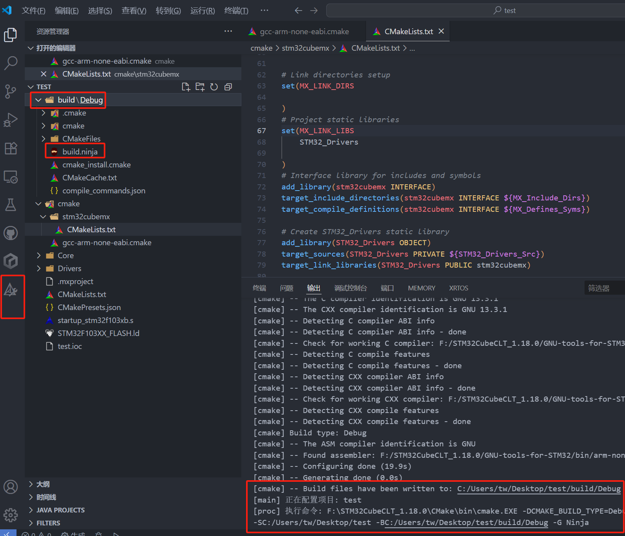This screenshot has width=625, height=536.
Task: Open the Explorer view in activity bar
Action: [11, 35]
